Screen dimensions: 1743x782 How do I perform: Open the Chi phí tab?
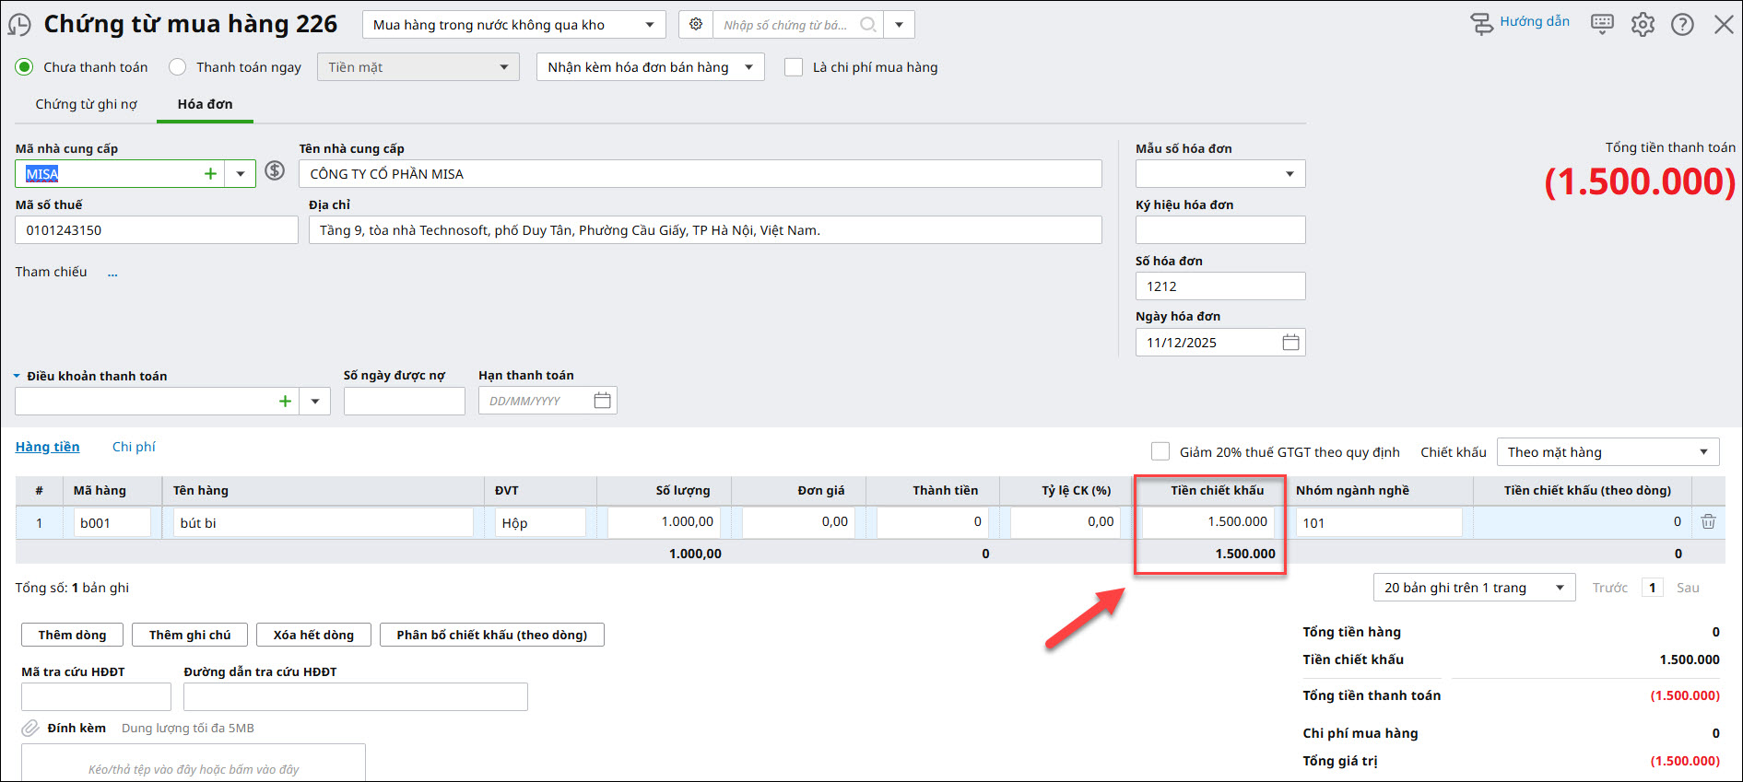(x=134, y=447)
